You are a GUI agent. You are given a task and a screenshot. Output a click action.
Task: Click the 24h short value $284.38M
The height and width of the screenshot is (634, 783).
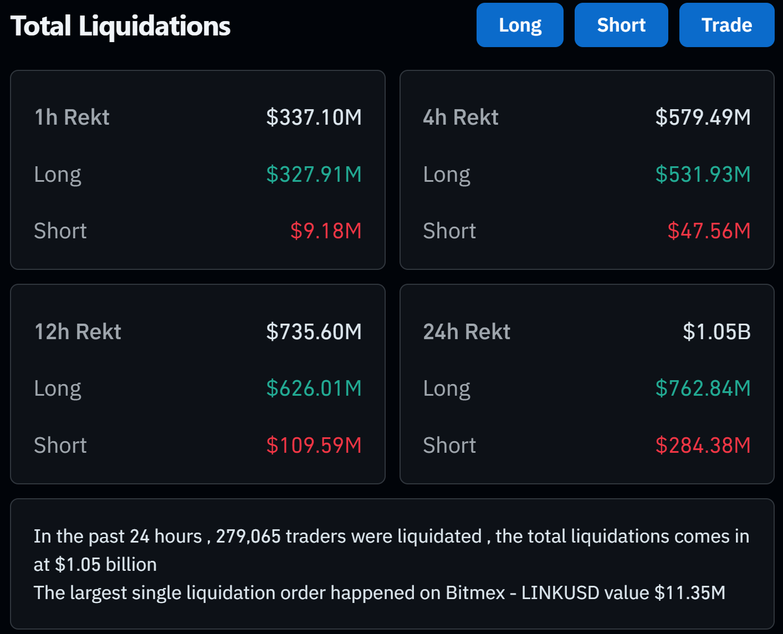click(x=703, y=446)
